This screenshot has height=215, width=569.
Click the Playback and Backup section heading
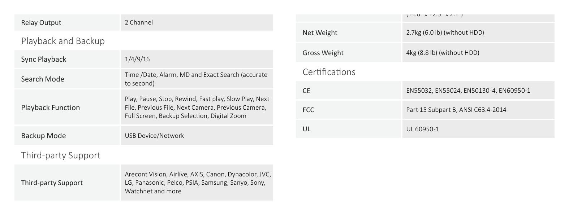63,41
